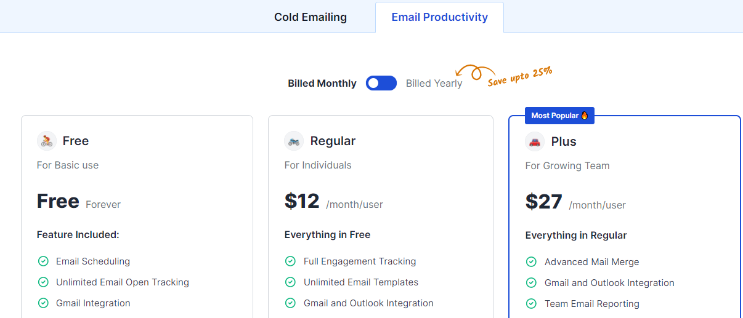The height and width of the screenshot is (318, 743).
Task: Select the Billed Yearly option
Action: click(x=434, y=84)
